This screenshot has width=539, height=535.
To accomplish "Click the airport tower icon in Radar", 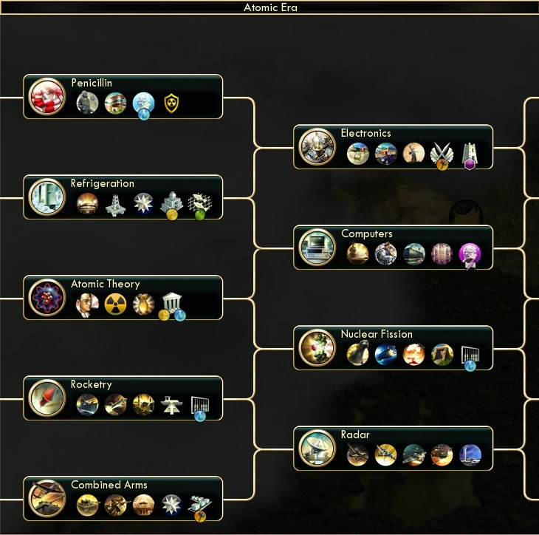I will point(470,455).
